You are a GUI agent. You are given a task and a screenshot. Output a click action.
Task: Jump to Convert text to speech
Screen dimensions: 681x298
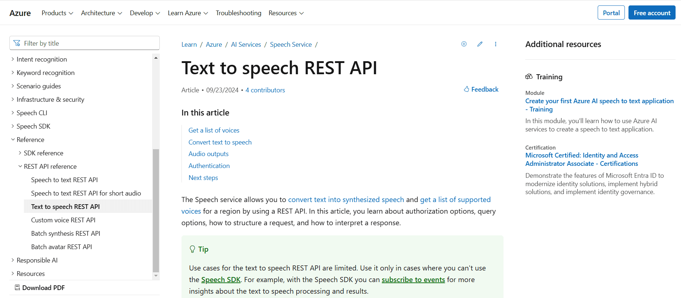point(220,142)
